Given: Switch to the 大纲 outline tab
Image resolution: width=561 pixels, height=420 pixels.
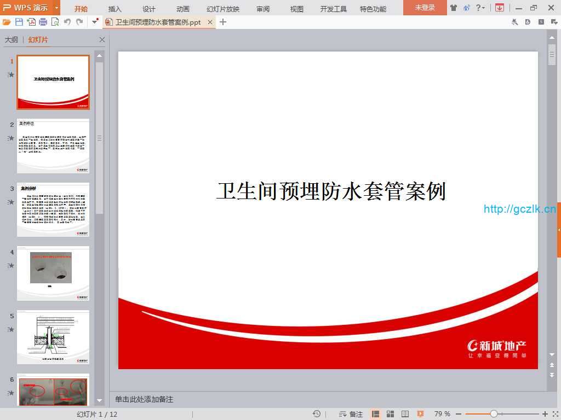Looking at the screenshot, I should [x=12, y=40].
